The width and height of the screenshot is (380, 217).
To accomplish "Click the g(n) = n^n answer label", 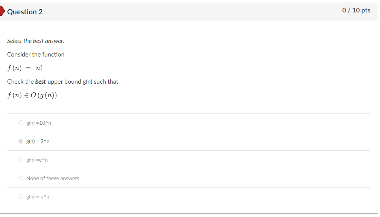I will pos(38,197).
